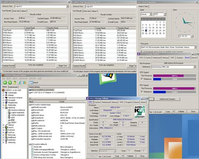Select Biztonság security icon in tree
Image resolution: width=199 pixels, height=159 pixels.
point(6,135)
